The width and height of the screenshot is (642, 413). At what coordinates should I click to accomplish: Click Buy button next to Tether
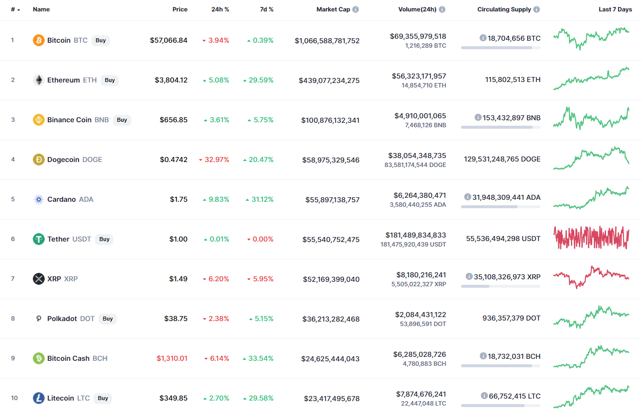pos(104,239)
